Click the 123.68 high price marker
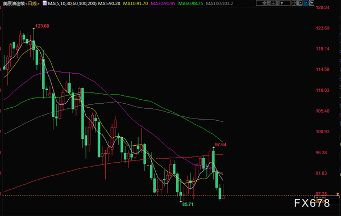The height and width of the screenshot is (216, 341). click(x=42, y=26)
